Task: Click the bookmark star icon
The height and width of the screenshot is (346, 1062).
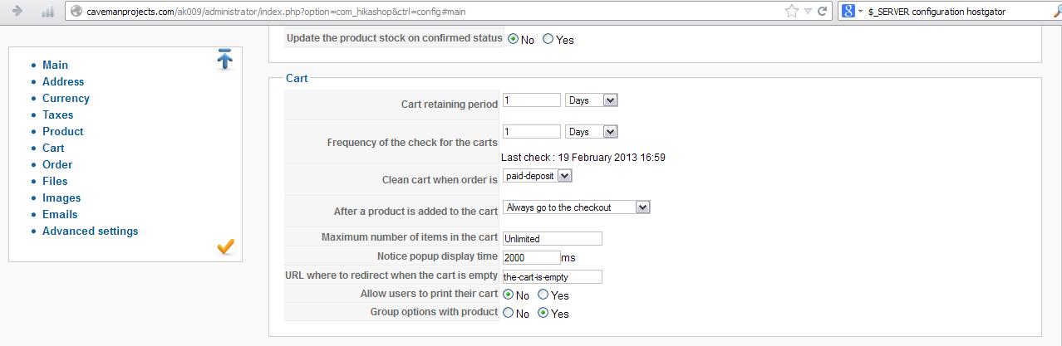Action: (790, 11)
